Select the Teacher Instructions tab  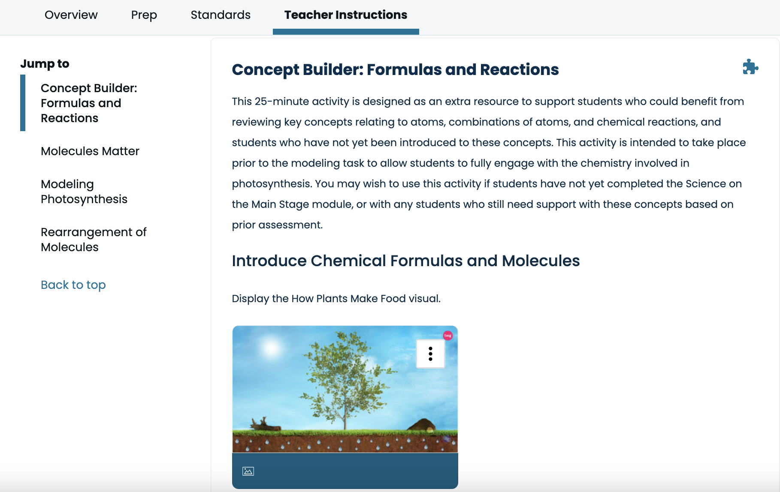point(346,15)
